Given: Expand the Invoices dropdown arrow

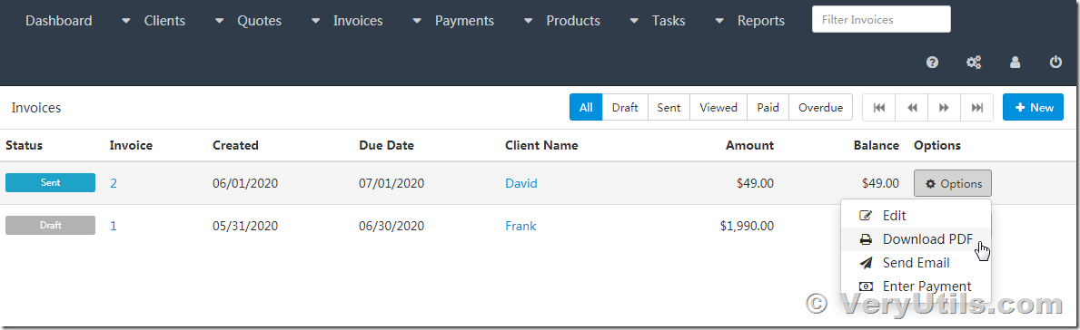Looking at the screenshot, I should pyautogui.click(x=315, y=21).
